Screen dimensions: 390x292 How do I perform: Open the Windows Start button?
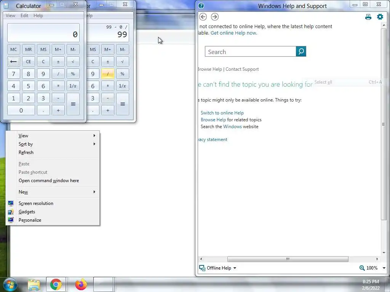click(10, 284)
